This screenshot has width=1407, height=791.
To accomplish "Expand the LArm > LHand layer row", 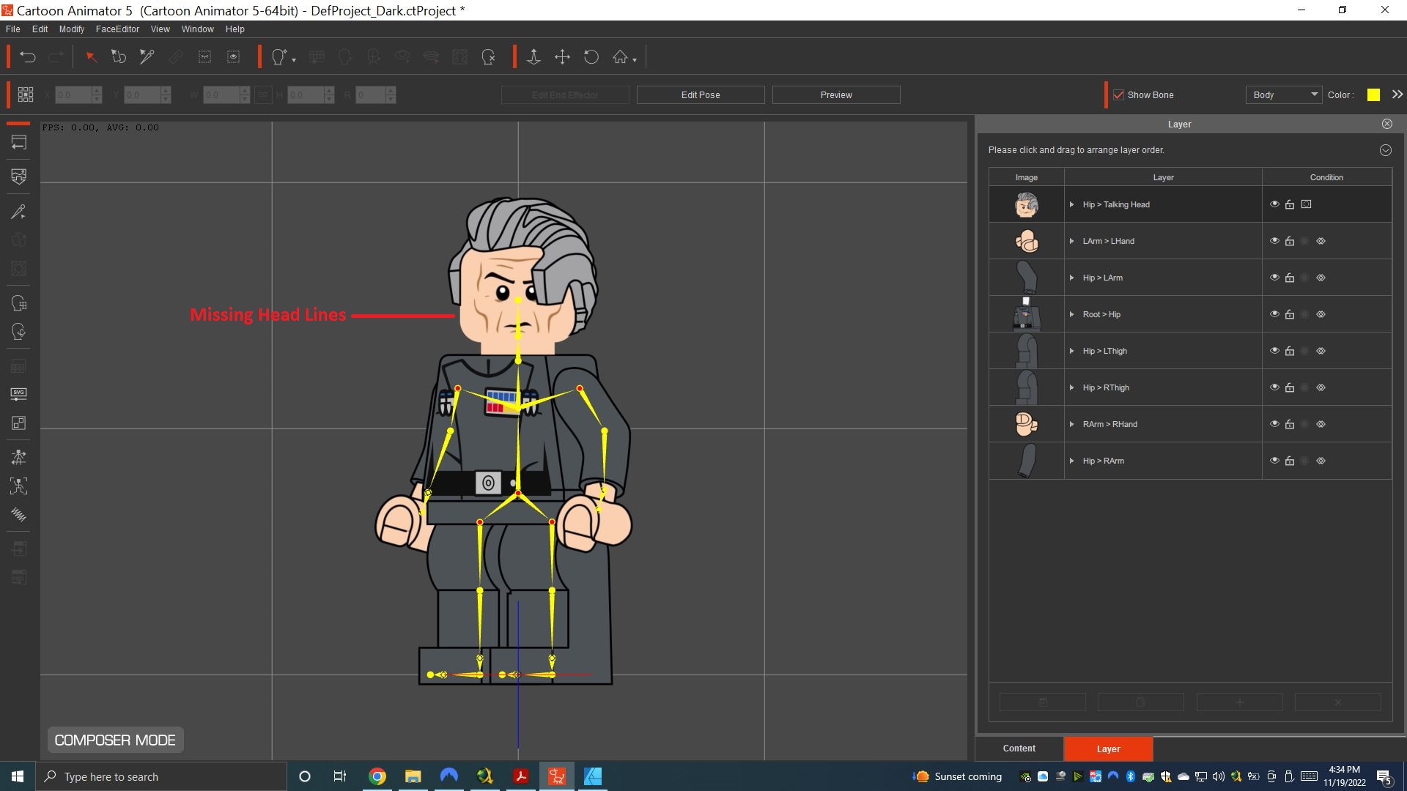I will tap(1071, 241).
